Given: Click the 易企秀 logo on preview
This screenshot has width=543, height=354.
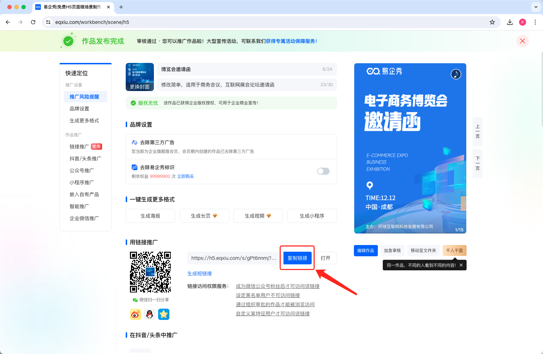Looking at the screenshot, I should coord(384,71).
